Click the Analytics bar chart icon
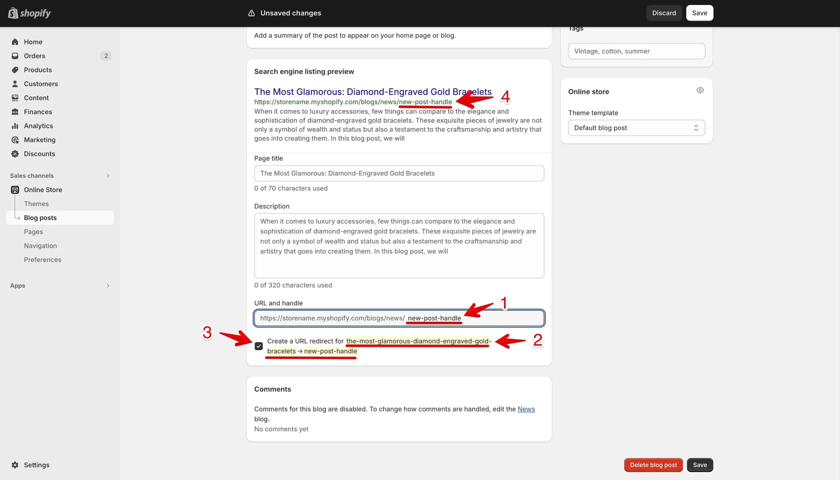840x480 pixels. [15, 126]
